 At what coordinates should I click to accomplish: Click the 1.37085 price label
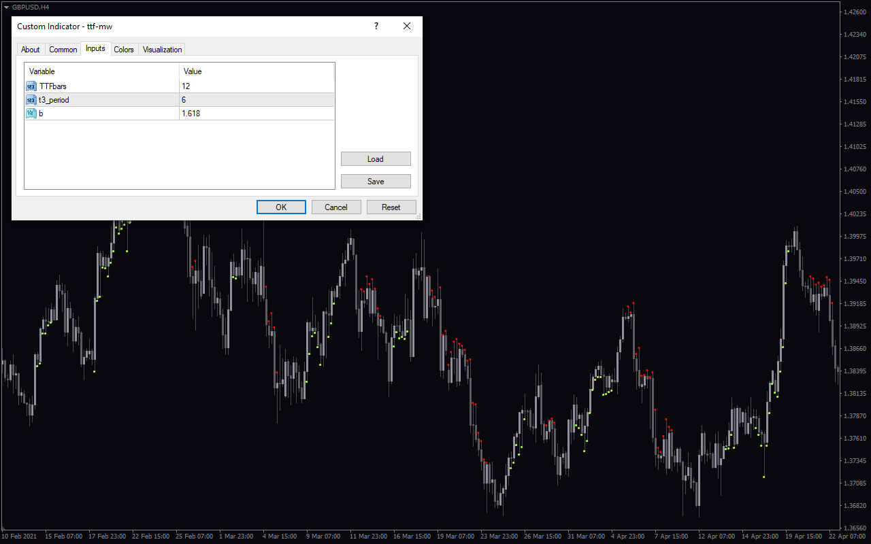[854, 483]
